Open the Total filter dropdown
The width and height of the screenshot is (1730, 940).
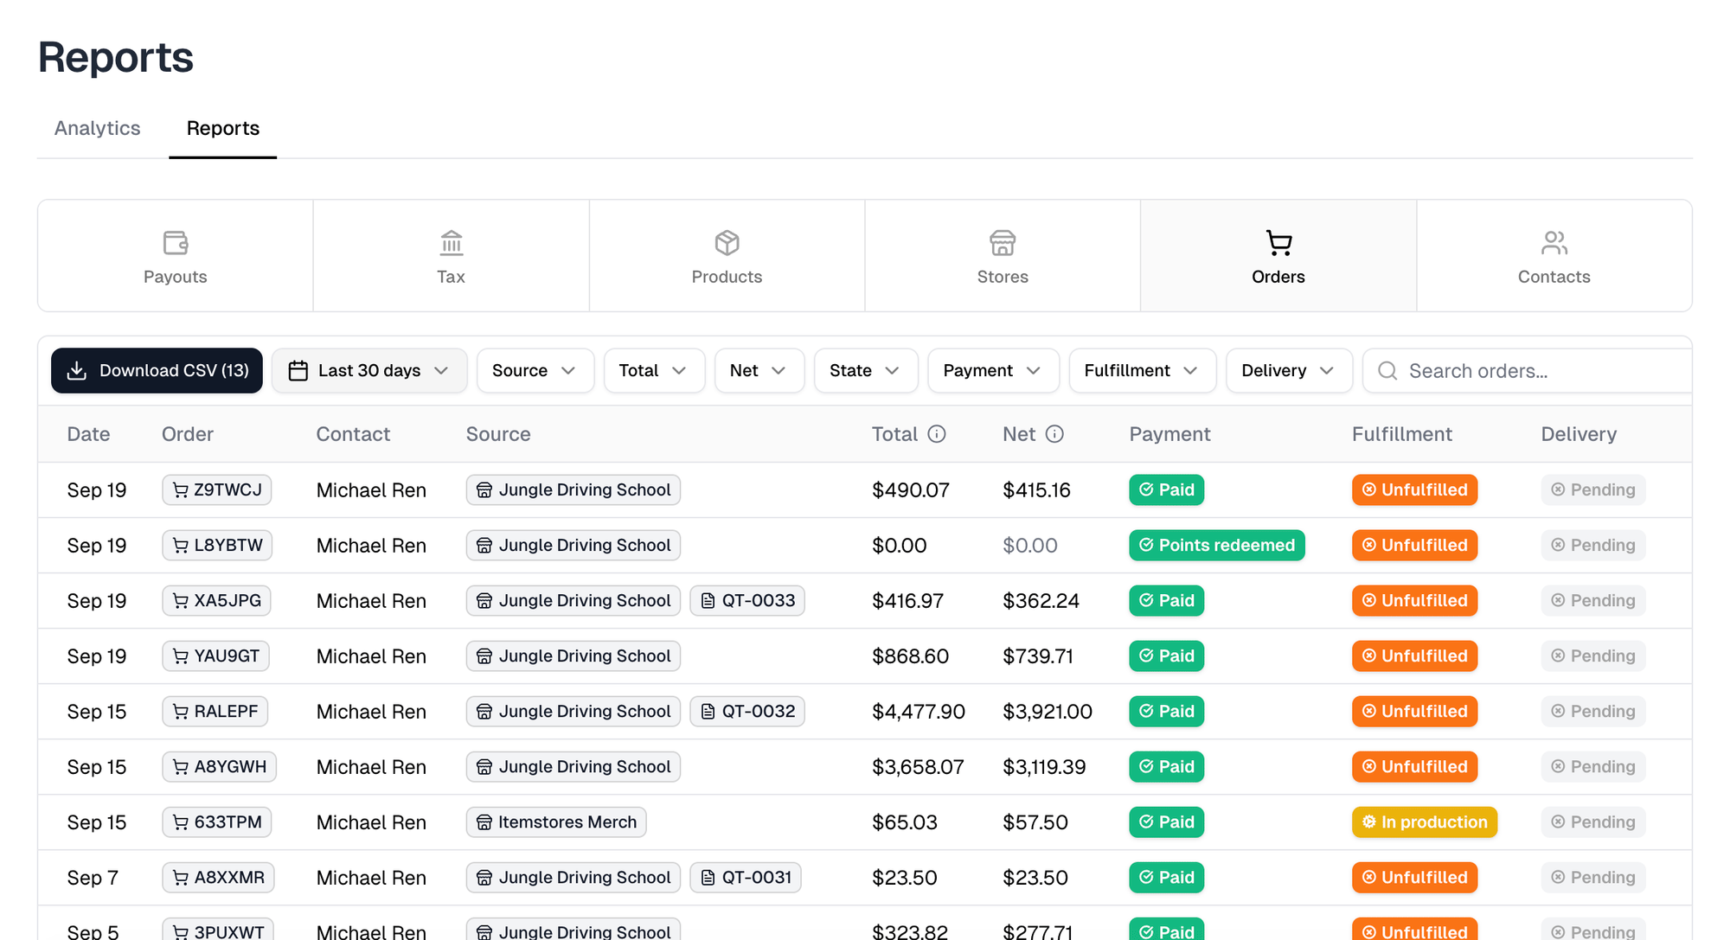point(654,371)
